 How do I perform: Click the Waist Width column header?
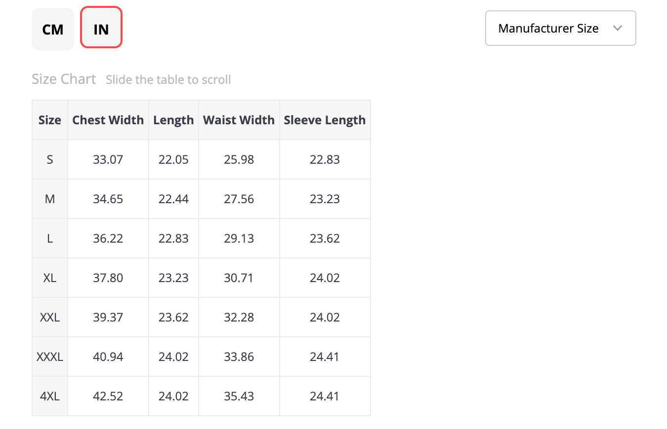[239, 120]
